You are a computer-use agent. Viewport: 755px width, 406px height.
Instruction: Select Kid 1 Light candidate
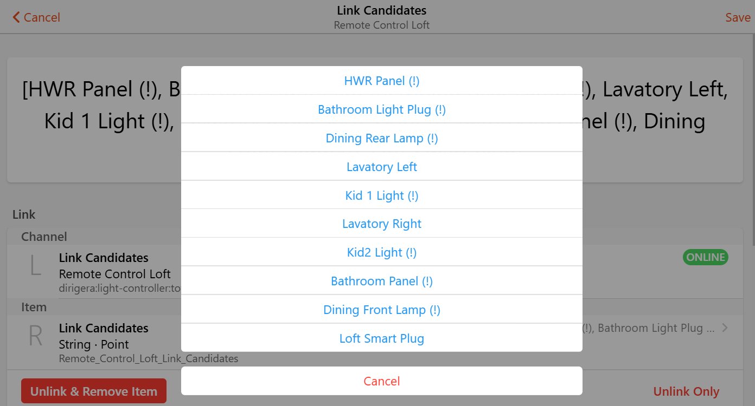click(x=381, y=195)
